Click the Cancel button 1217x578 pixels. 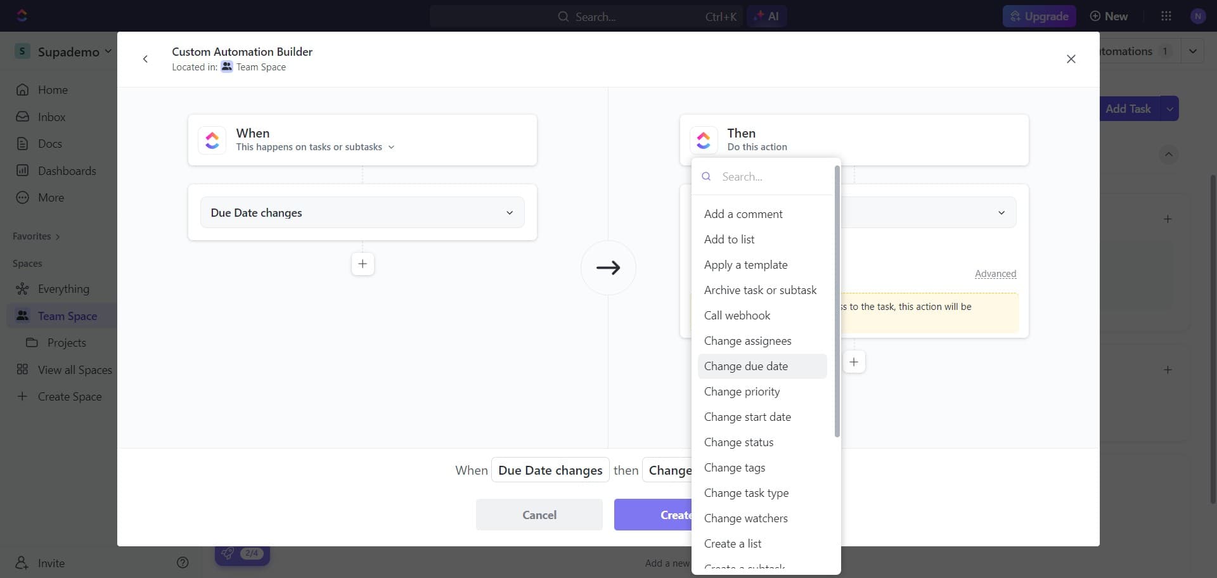[x=539, y=515]
